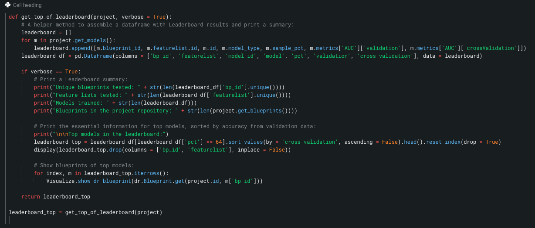Click the 'leaderboard = []' line
Image resolution: width=535 pixels, height=228 pixels.
click(x=46, y=33)
